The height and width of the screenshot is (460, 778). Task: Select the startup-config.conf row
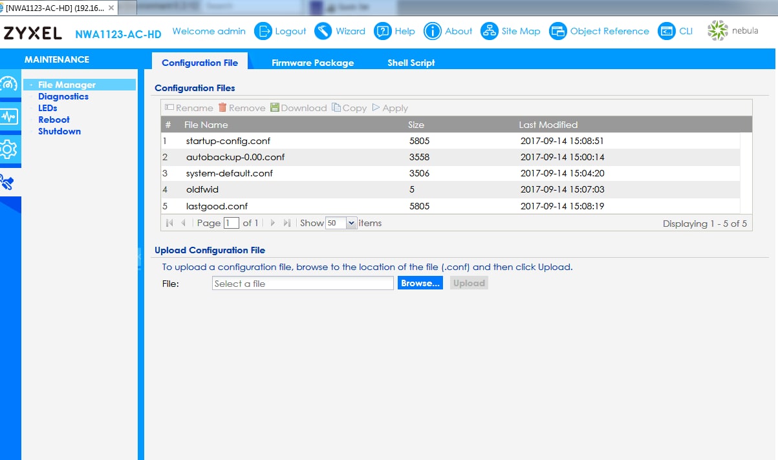[450, 141]
